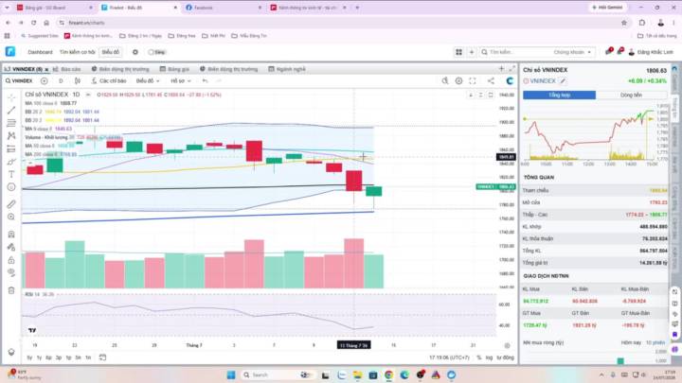
Task: Toggle lock all drawings icon
Action: point(11,260)
